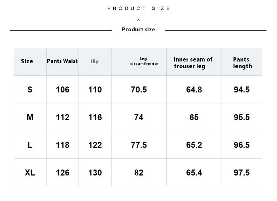Select the 'Pants Waist' column header
The image size is (277, 201).
(62, 61)
